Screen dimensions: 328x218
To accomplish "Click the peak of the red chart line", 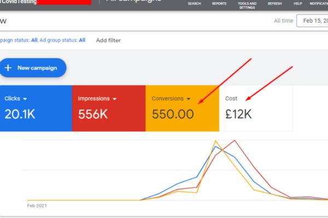I will click(235, 141).
